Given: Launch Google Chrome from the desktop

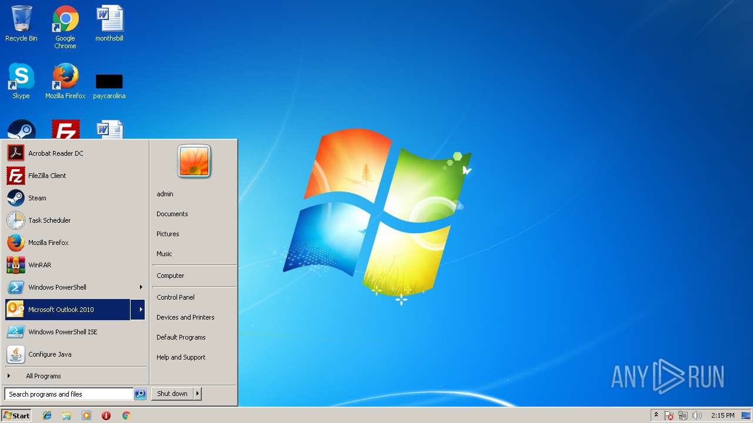Looking at the screenshot, I should click(65, 27).
